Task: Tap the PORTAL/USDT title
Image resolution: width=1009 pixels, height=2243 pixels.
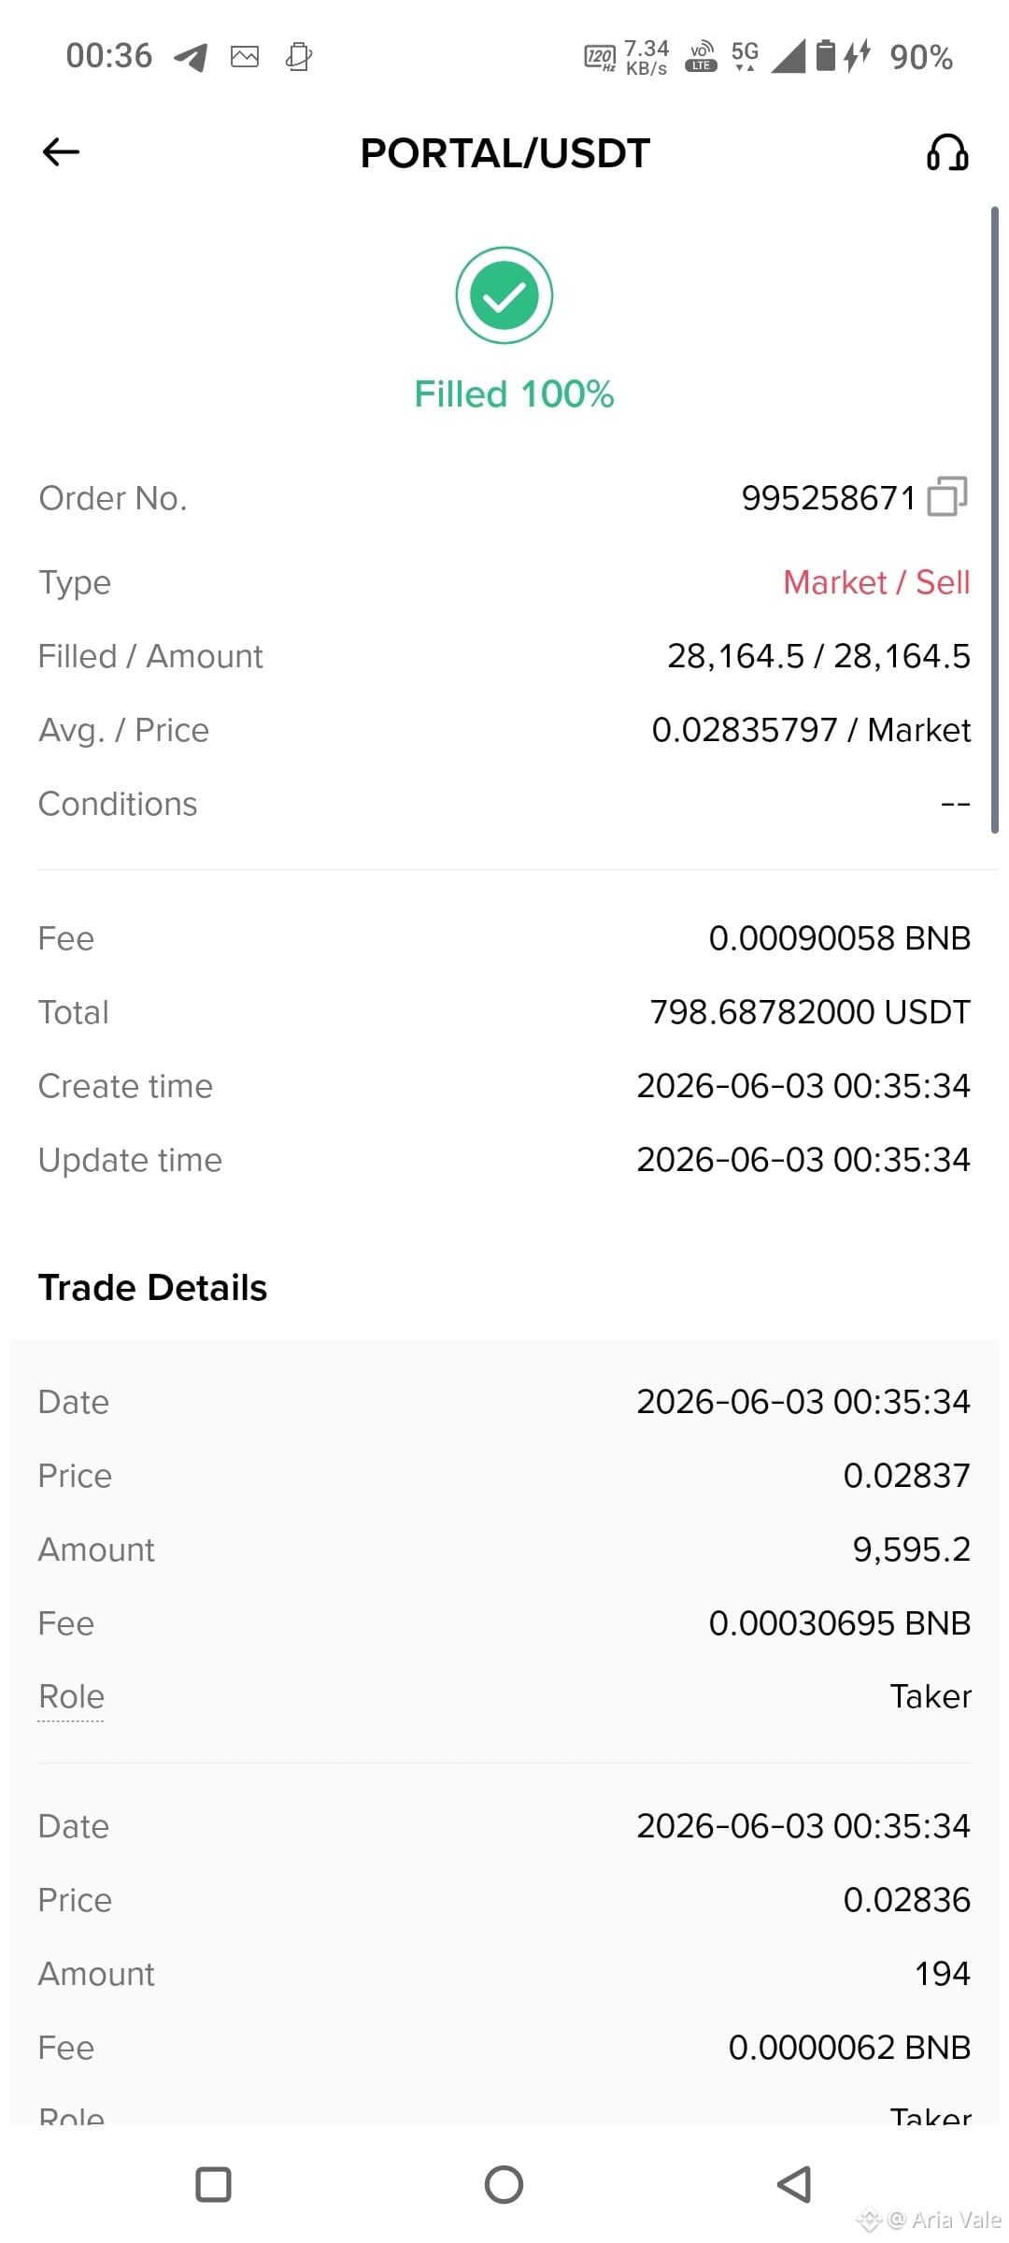Action: pos(504,153)
